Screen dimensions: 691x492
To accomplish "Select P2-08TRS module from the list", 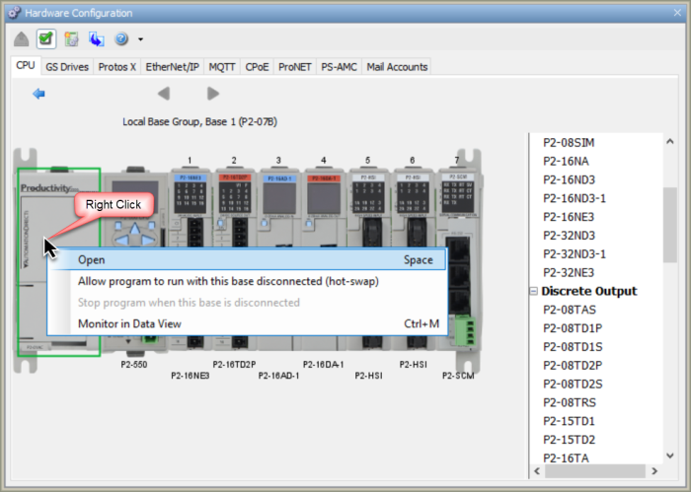I will pos(570,402).
